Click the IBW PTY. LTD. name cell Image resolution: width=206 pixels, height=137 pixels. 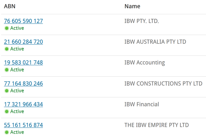pyautogui.click(x=142, y=21)
